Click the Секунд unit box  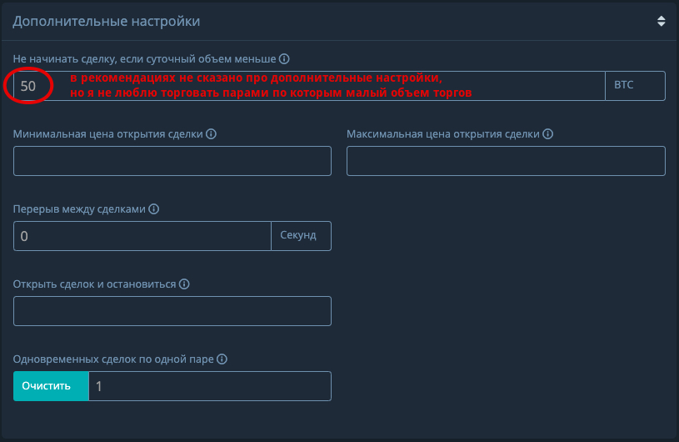point(301,236)
